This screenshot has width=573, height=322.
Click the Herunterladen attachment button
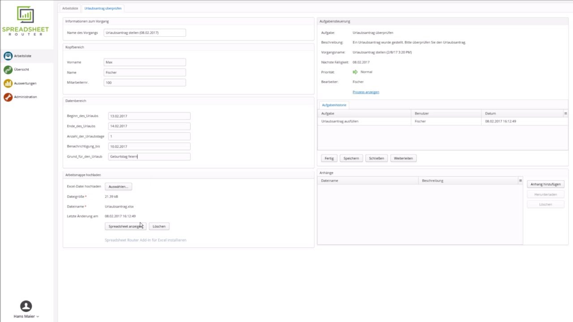click(545, 195)
